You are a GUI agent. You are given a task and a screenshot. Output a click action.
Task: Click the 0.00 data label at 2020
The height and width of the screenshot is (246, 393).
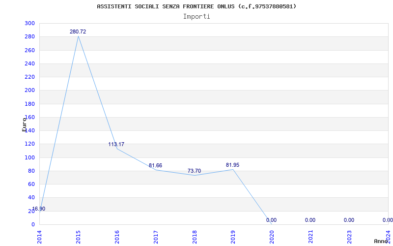272,220
